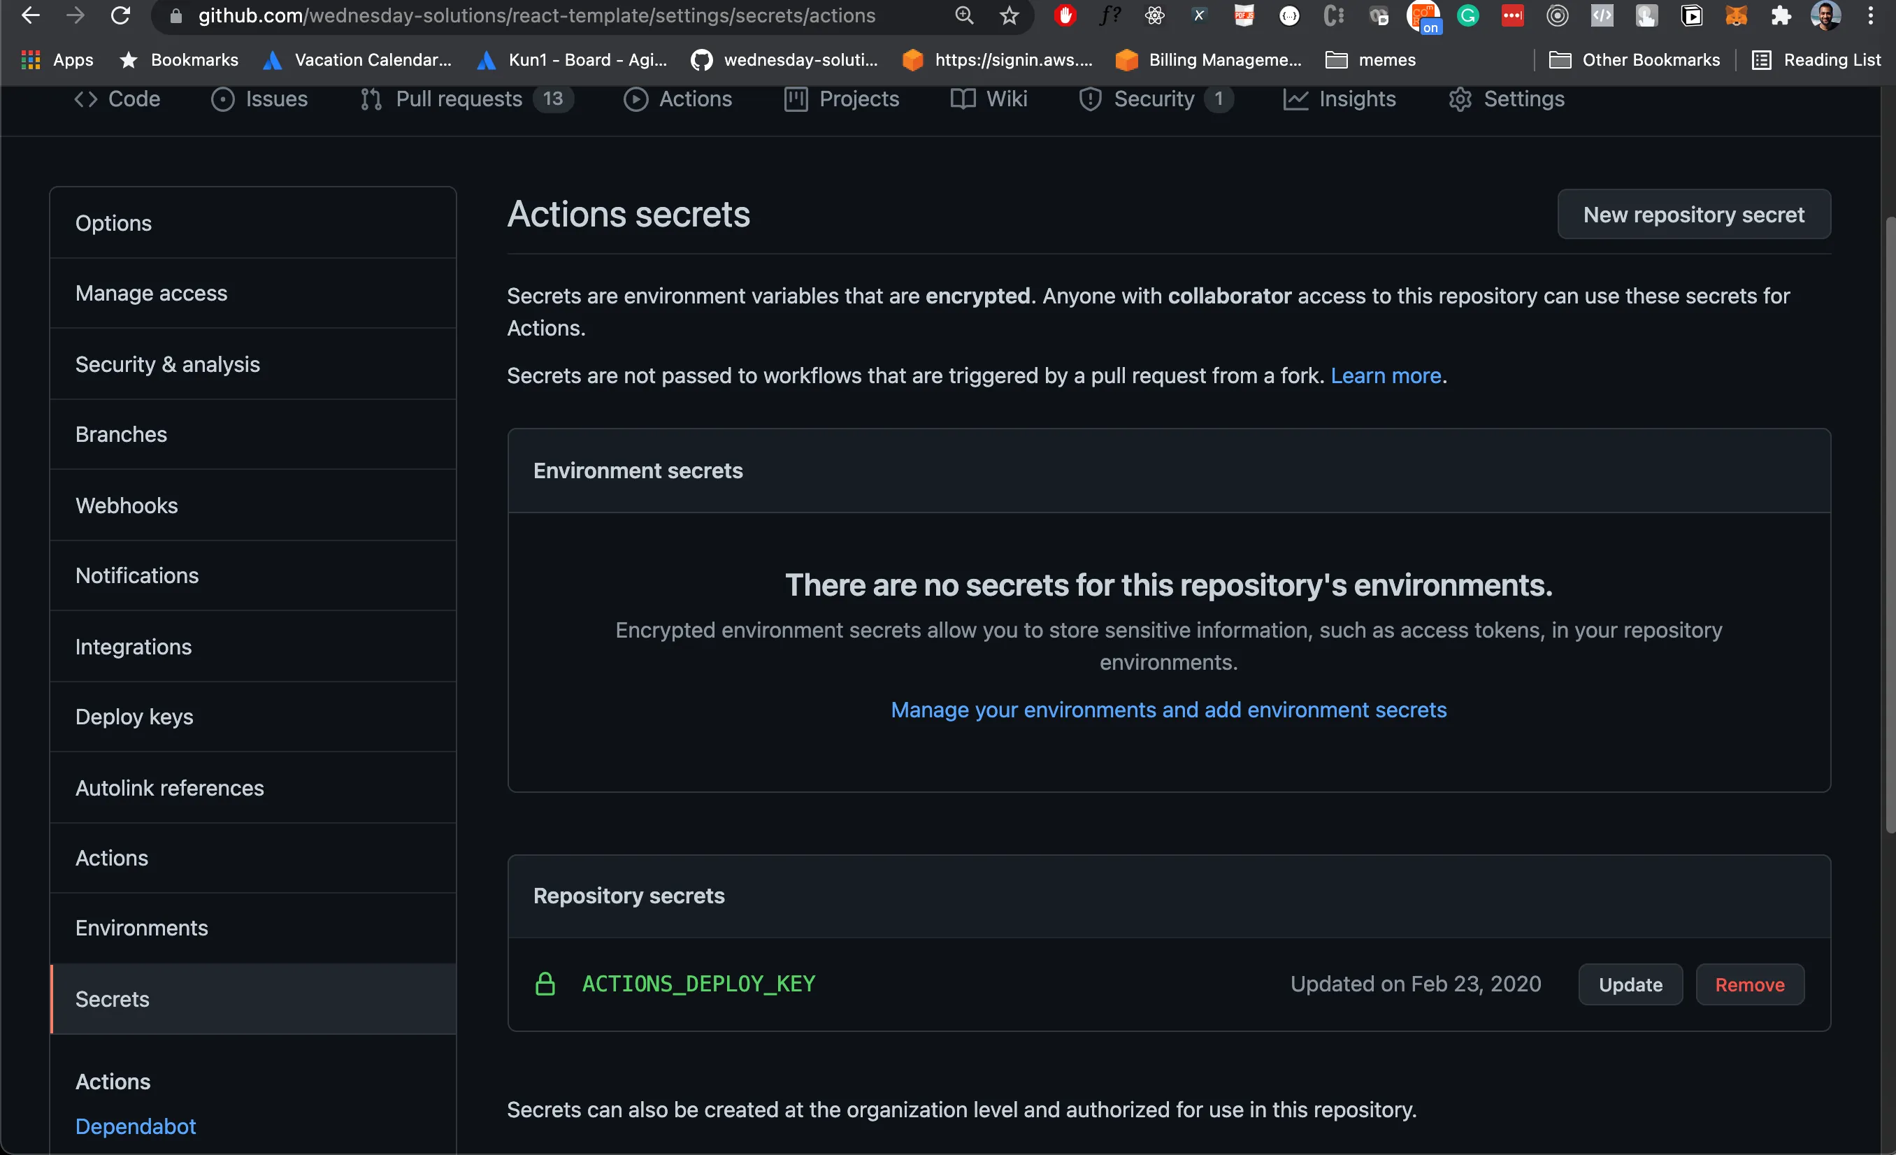Open the Vacation Calendar bookmark
The height and width of the screenshot is (1155, 1896).
click(x=358, y=60)
